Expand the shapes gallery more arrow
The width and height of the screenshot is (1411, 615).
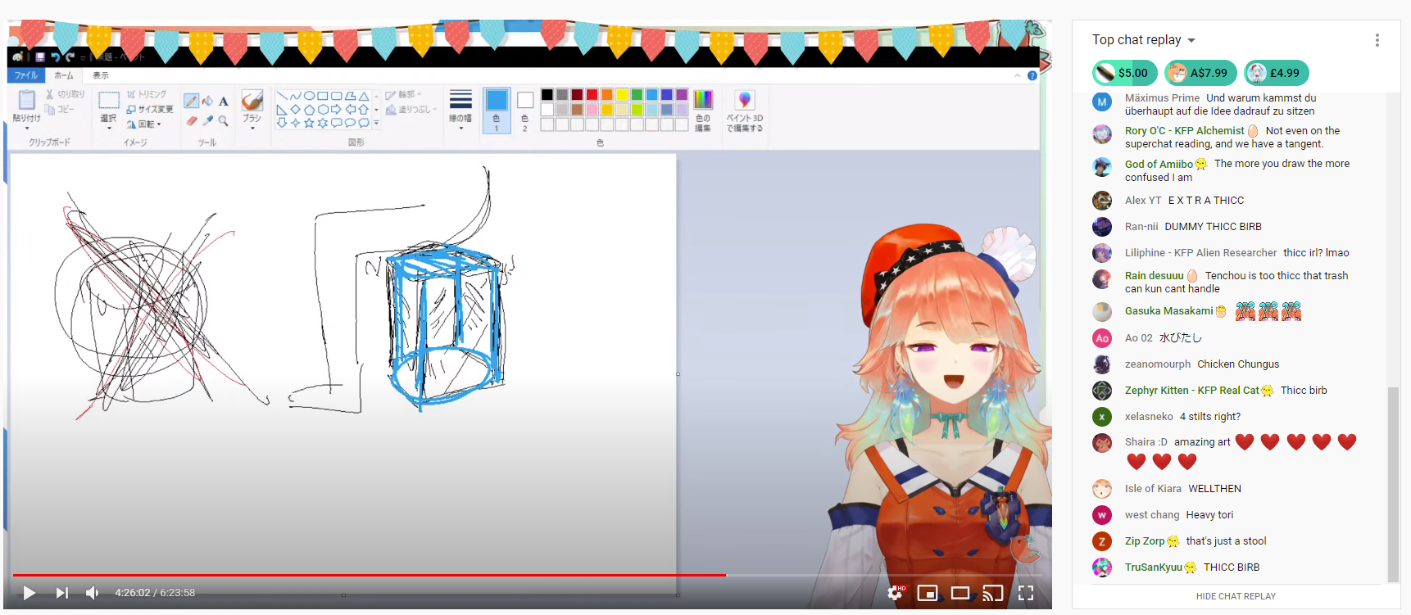click(x=376, y=123)
